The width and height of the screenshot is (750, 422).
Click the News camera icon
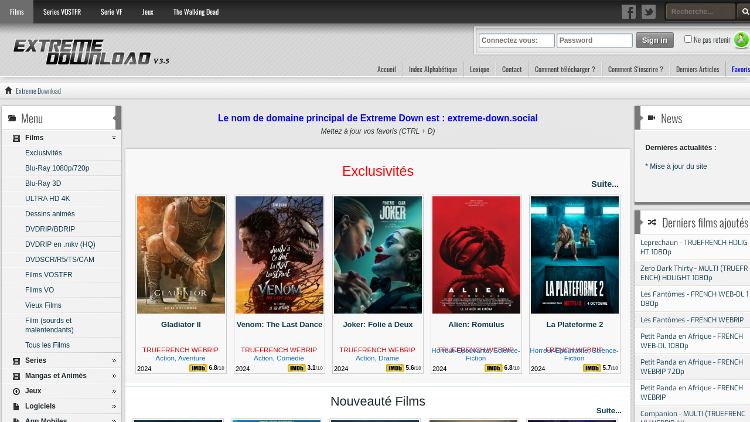pos(652,118)
